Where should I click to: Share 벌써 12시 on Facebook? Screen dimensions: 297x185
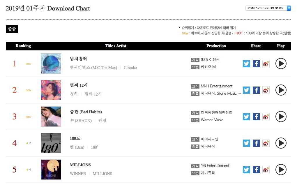pyautogui.click(x=256, y=90)
